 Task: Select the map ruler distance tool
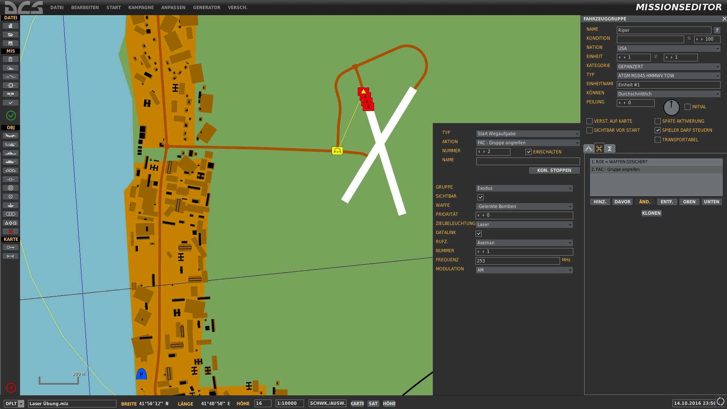click(11, 256)
